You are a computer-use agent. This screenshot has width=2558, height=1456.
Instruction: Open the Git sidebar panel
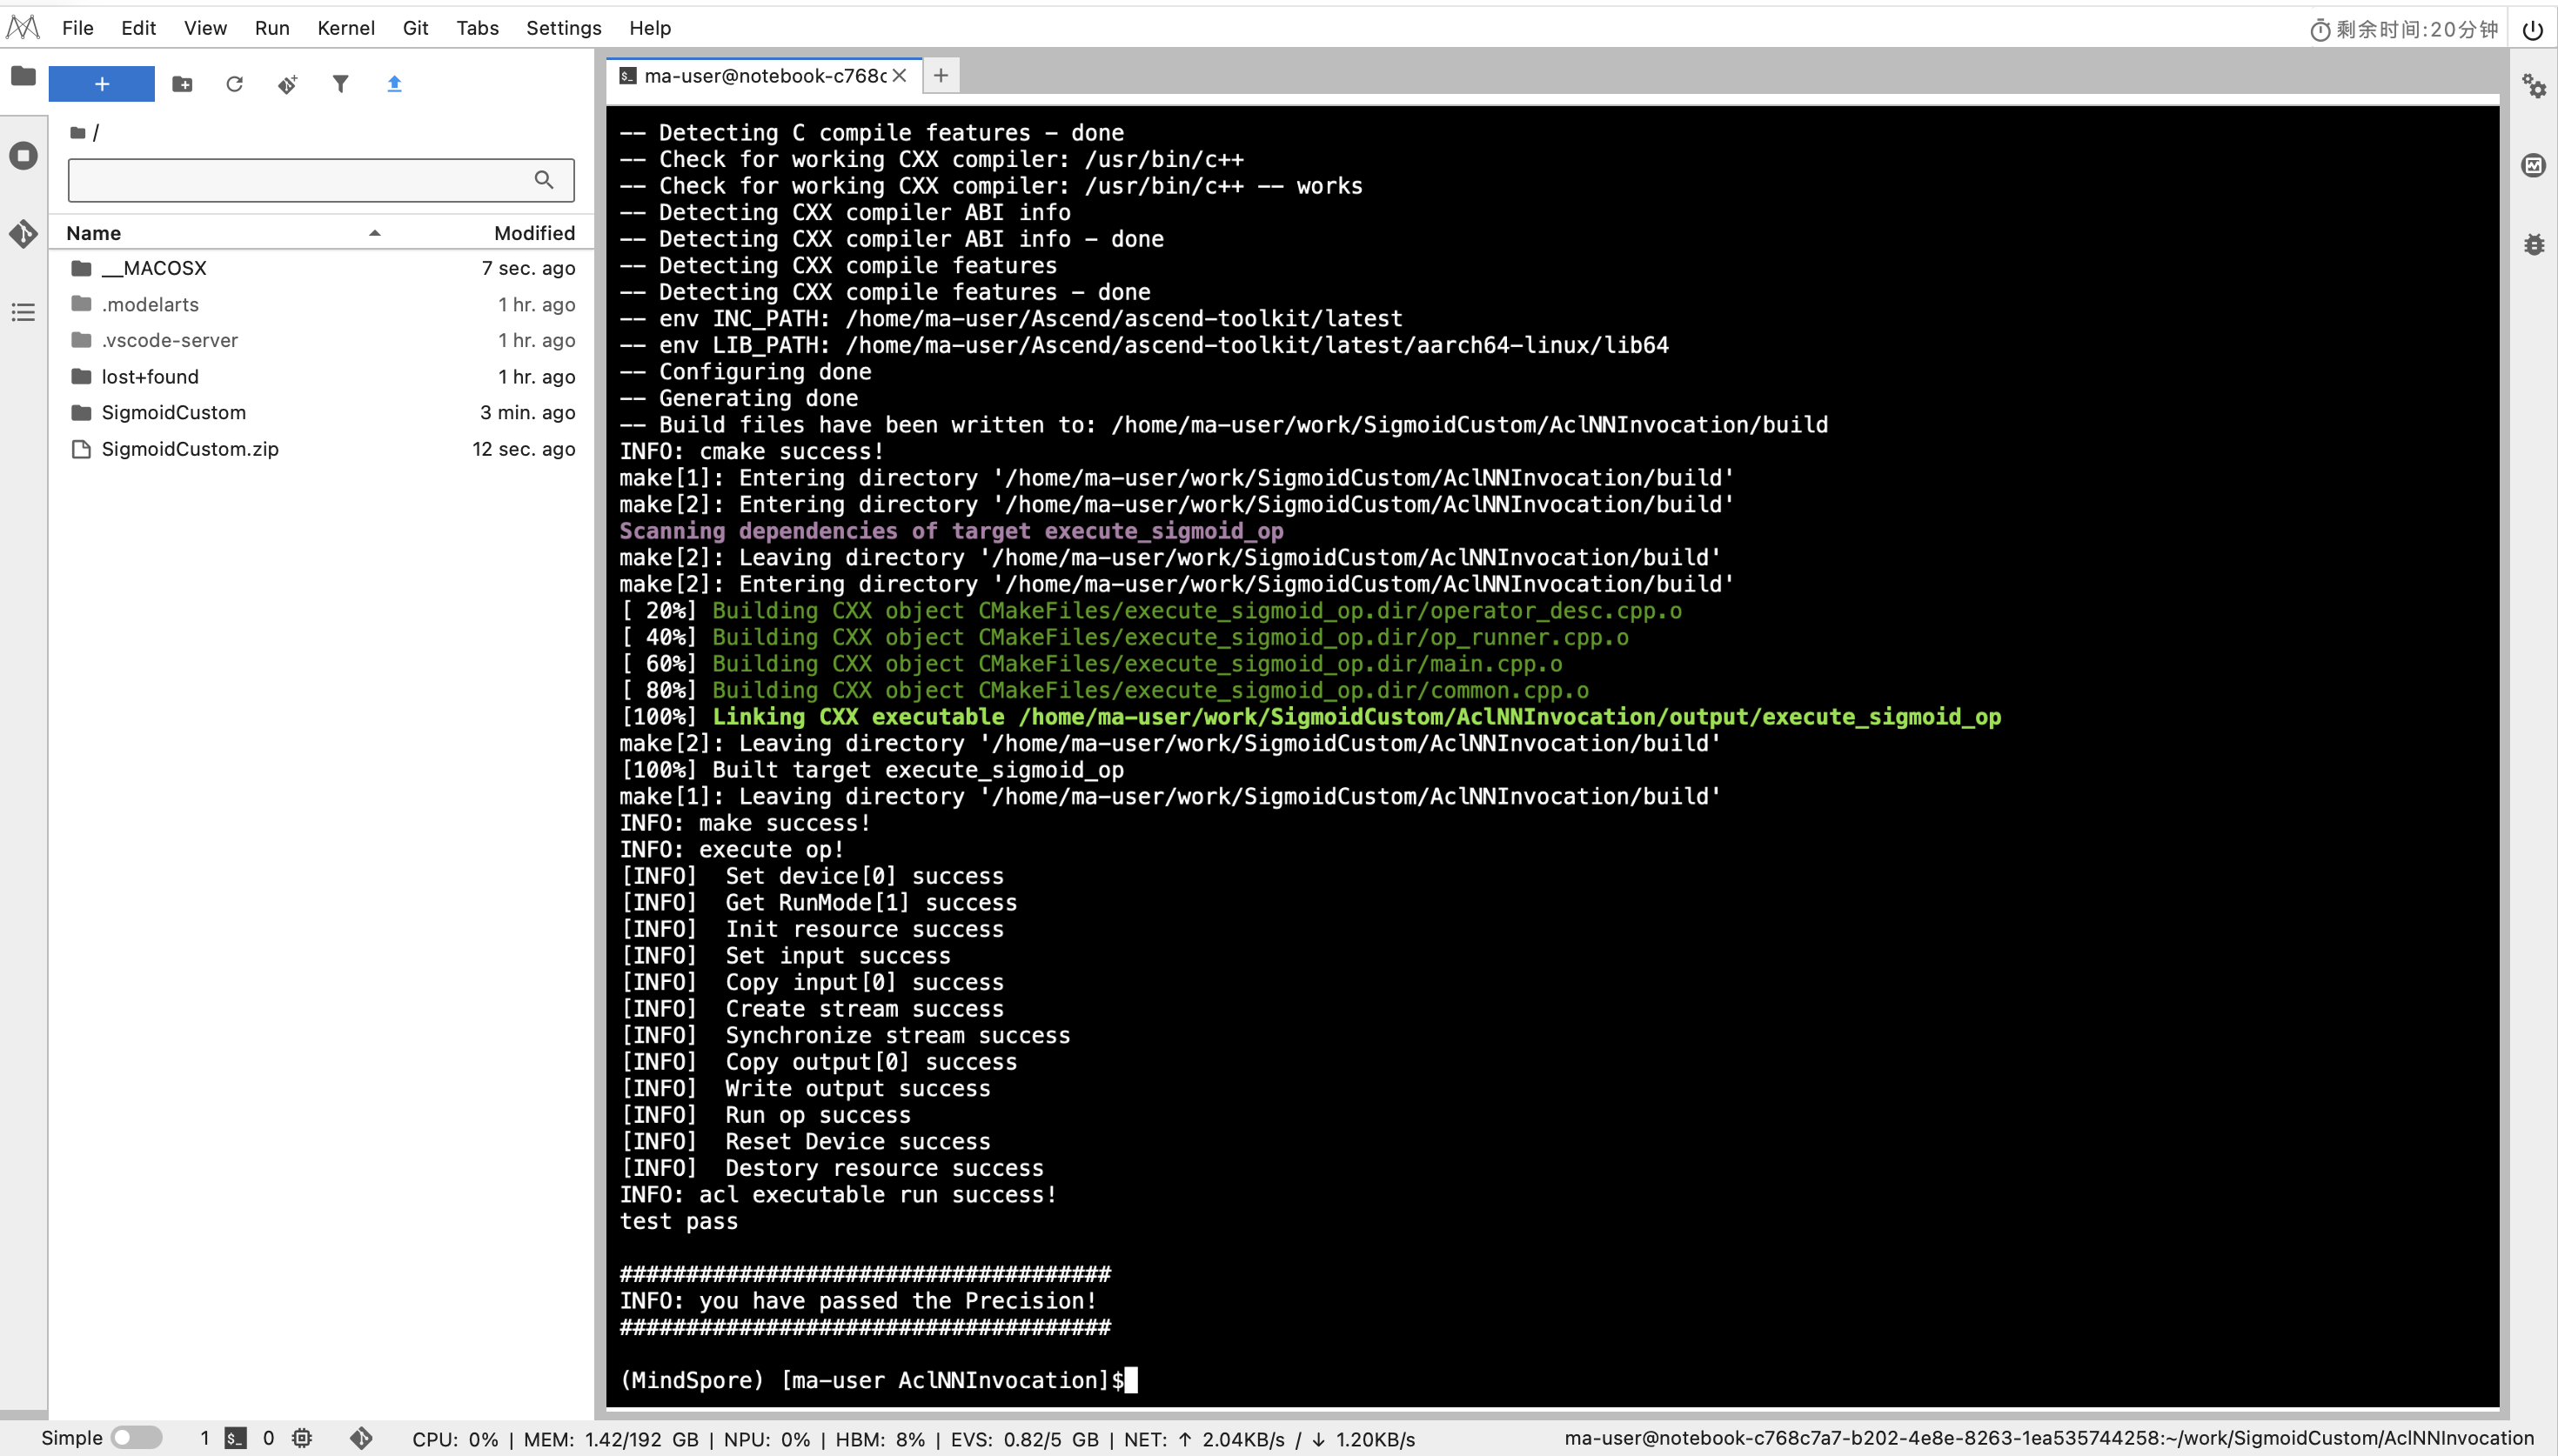23,234
